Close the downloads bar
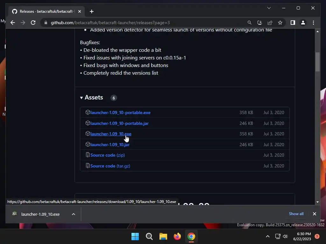 (314, 214)
